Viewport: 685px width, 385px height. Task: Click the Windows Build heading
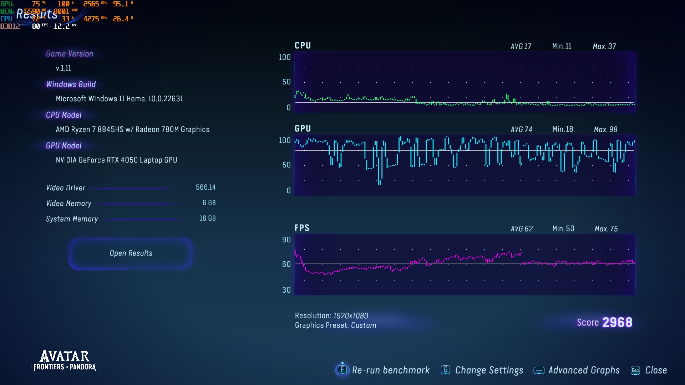tap(71, 84)
